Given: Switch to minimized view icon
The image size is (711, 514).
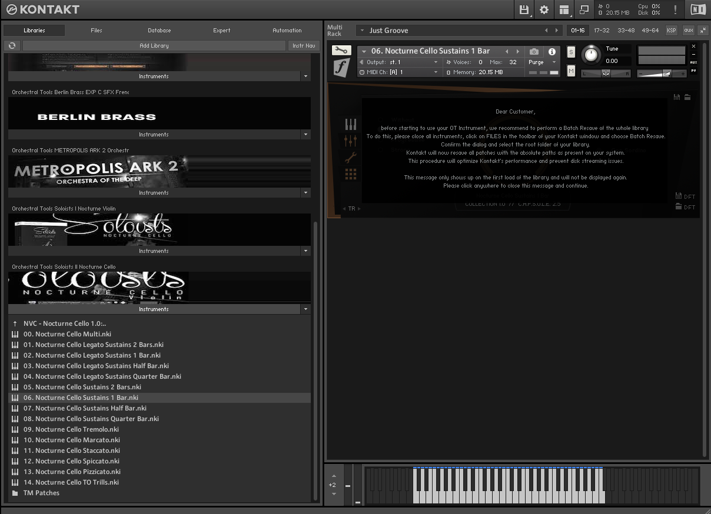Looking at the screenshot, I should point(584,9).
